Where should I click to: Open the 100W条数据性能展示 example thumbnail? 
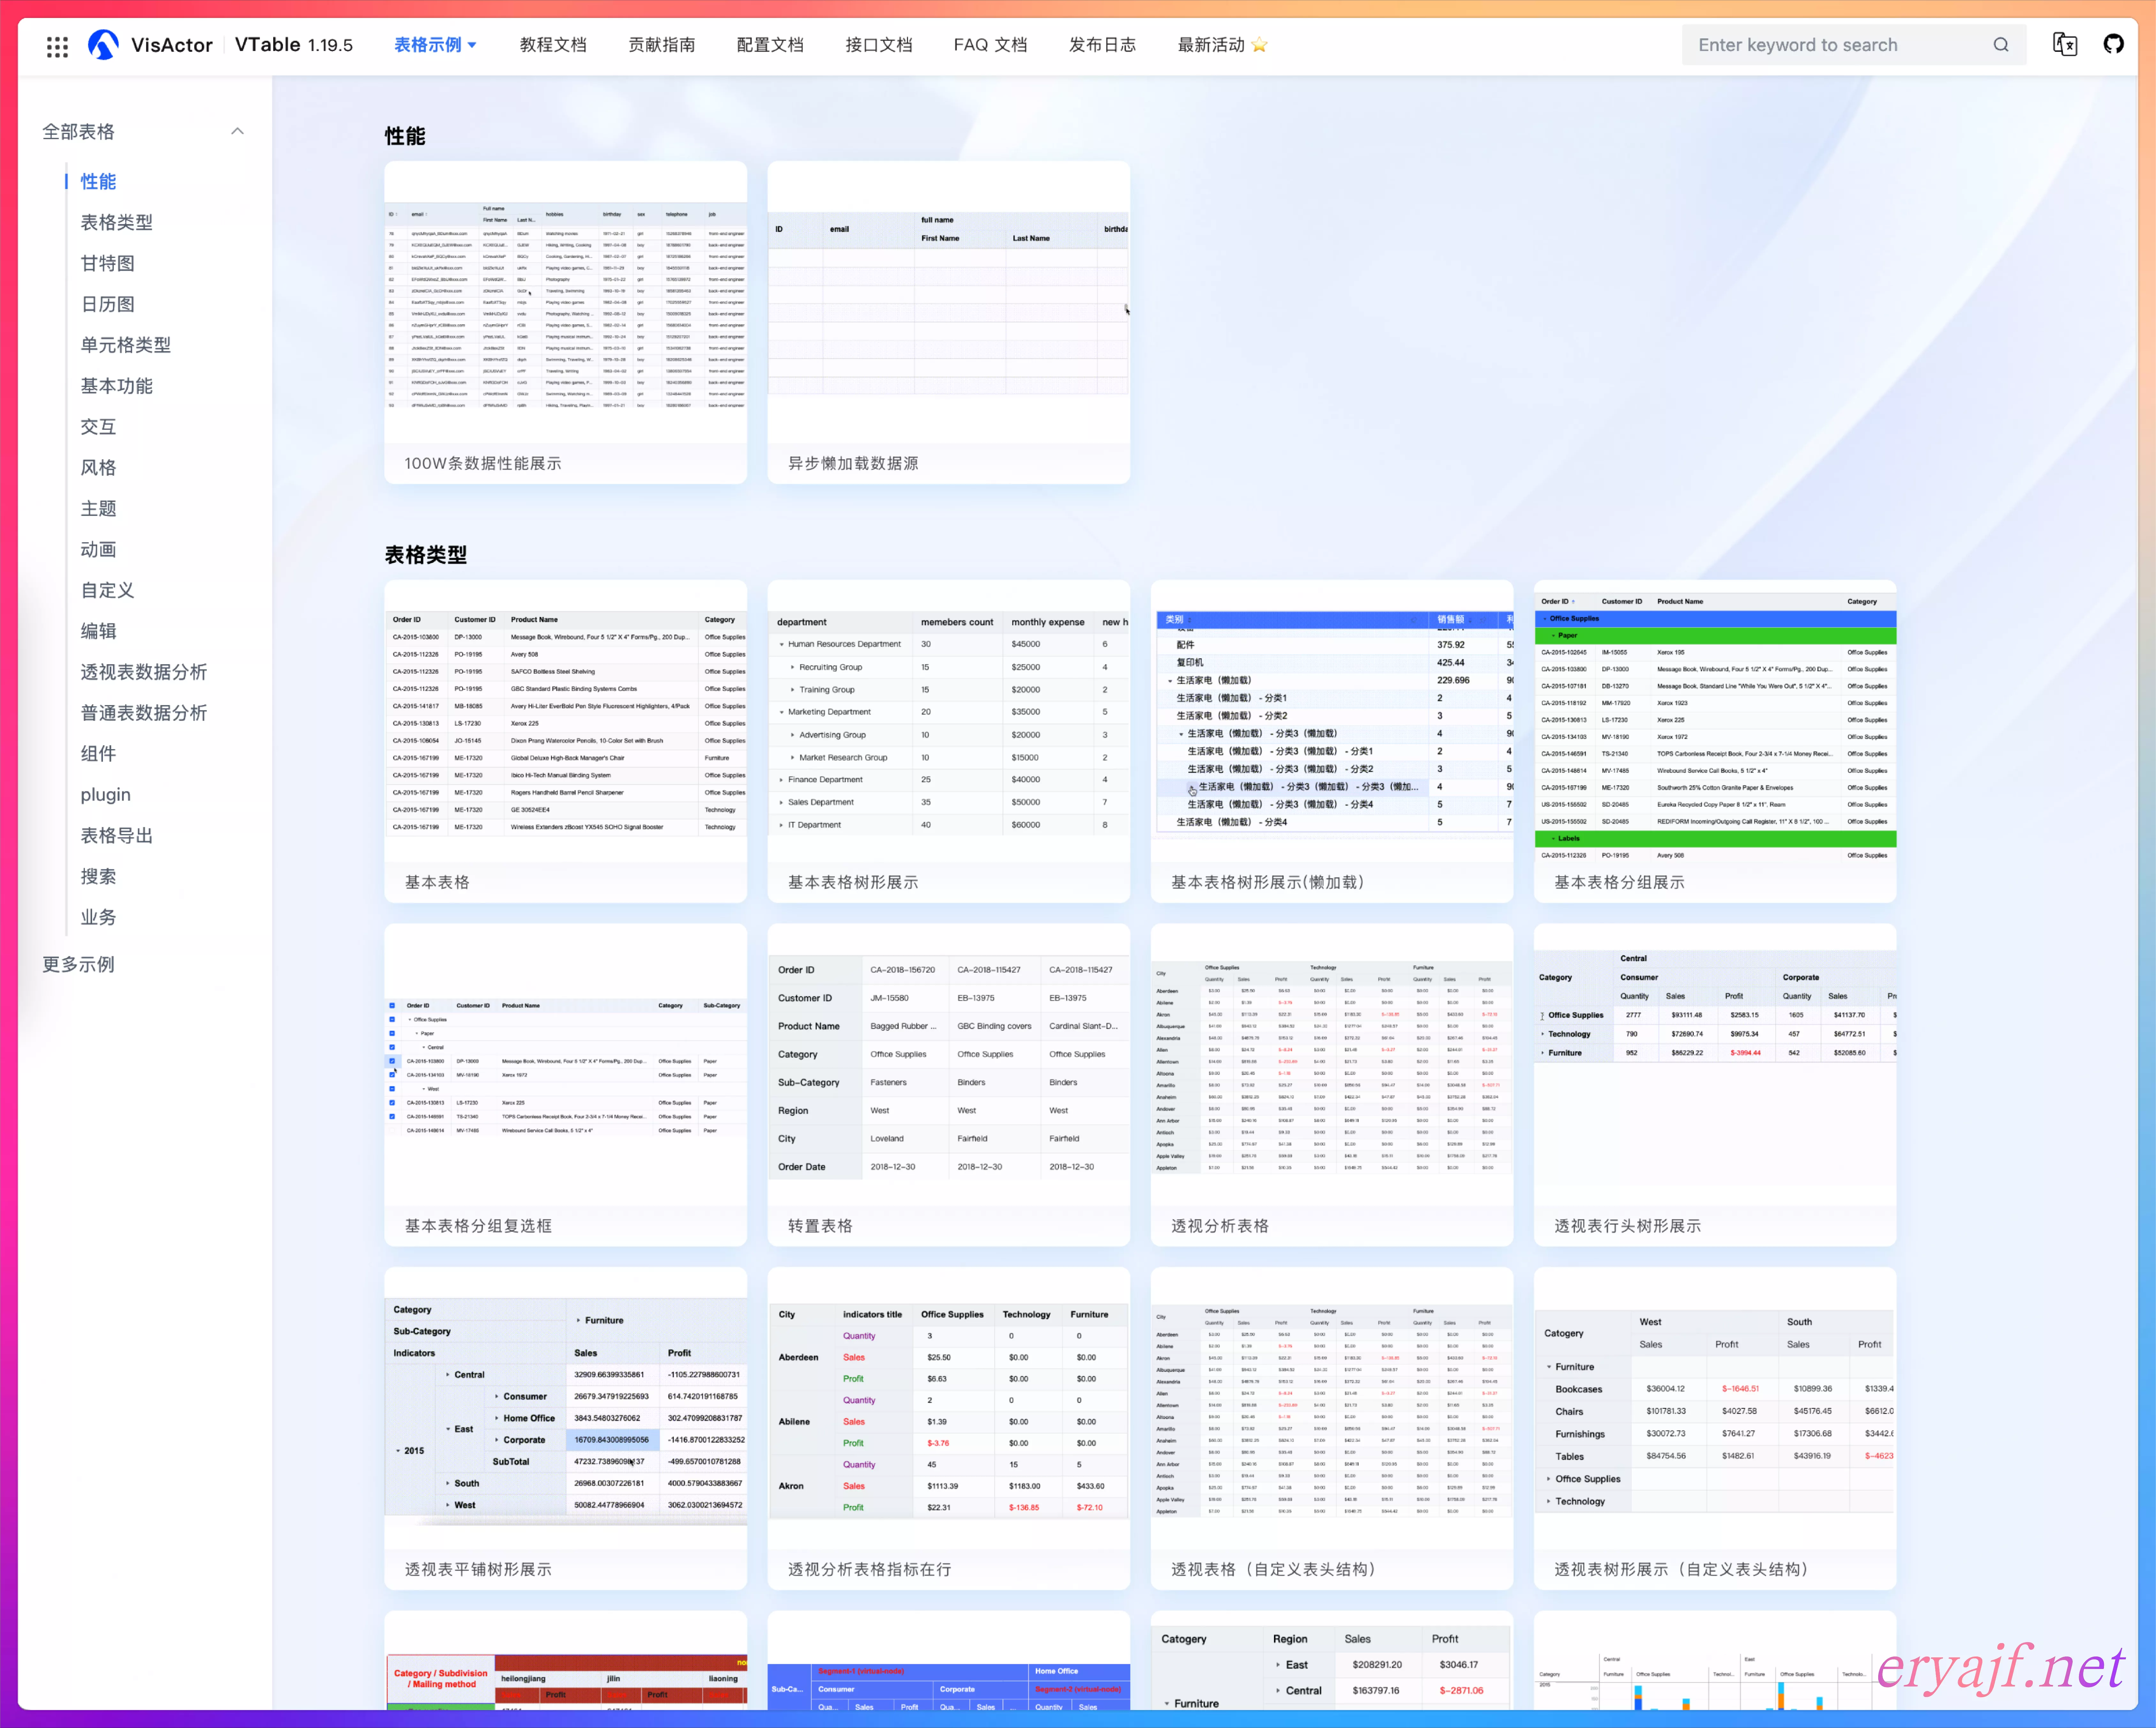565,302
